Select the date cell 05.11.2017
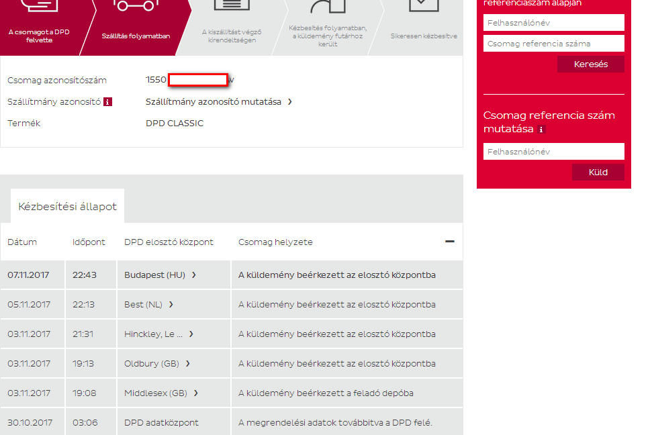Screen dimensions: 652x435 tap(29, 304)
